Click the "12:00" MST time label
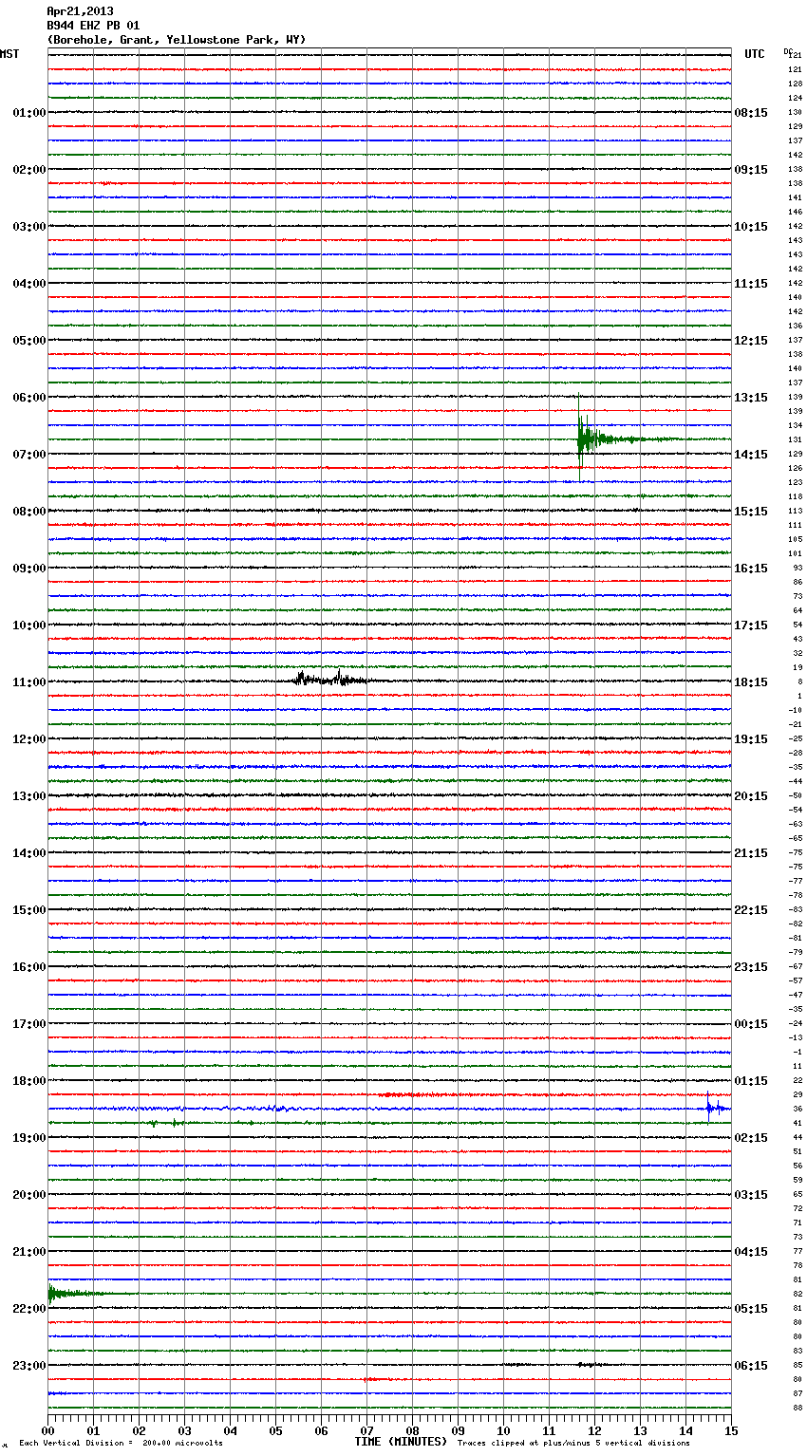This screenshot has width=807, height=1456. click(x=29, y=739)
